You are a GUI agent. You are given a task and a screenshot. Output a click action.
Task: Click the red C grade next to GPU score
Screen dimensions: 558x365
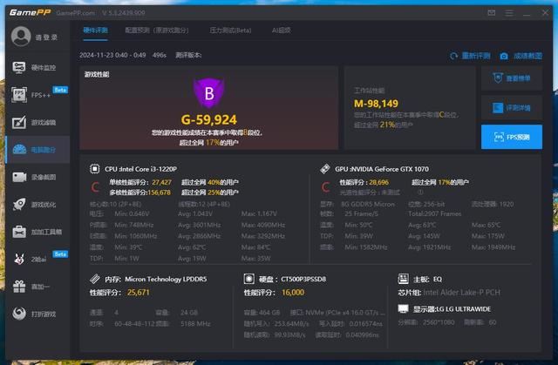[325, 187]
